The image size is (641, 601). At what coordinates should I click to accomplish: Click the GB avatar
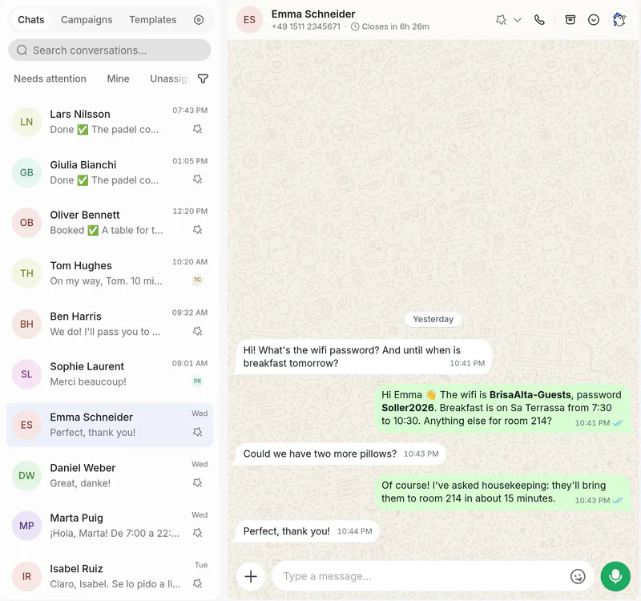[x=26, y=172]
